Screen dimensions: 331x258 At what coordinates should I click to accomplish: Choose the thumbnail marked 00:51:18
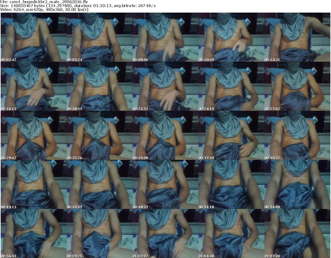pos(231,184)
